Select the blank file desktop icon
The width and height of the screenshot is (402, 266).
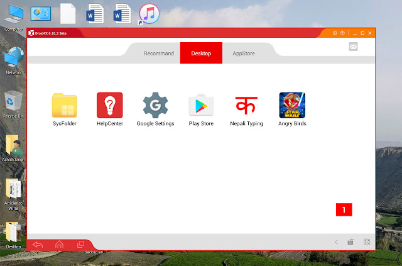point(68,14)
